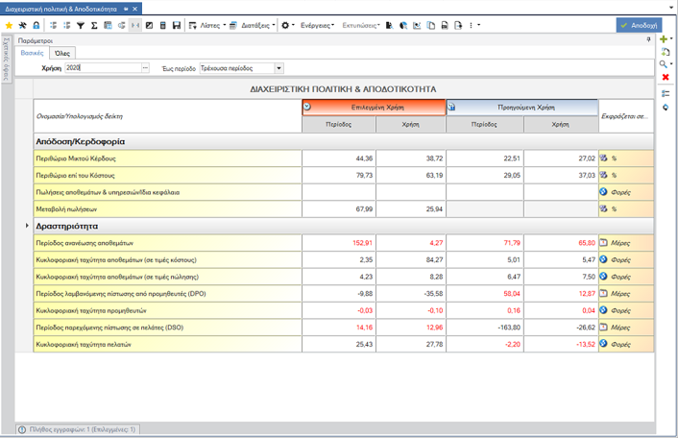Click the Εκφράζεται σε column header

(626, 116)
